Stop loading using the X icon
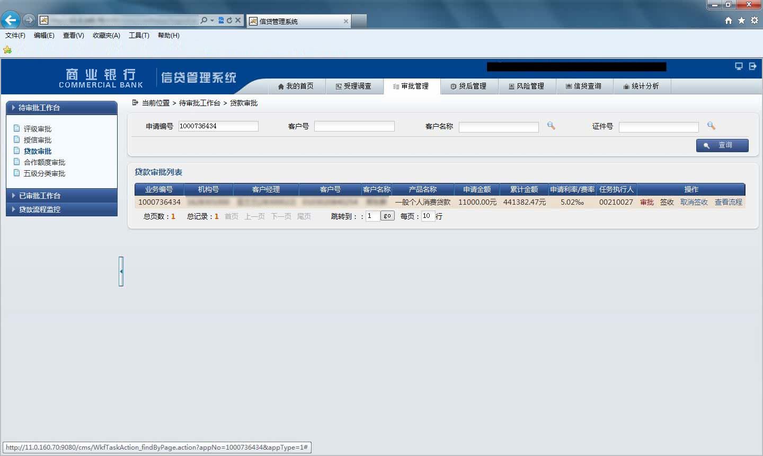This screenshot has height=456, width=763. (x=238, y=20)
